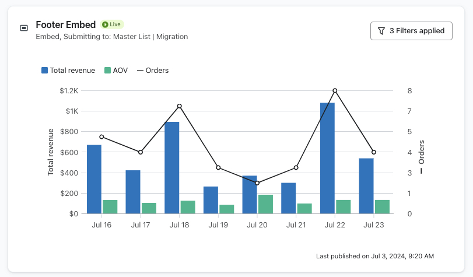Click the funnel icon in the filters button
This screenshot has height=277, width=473.
(381, 31)
